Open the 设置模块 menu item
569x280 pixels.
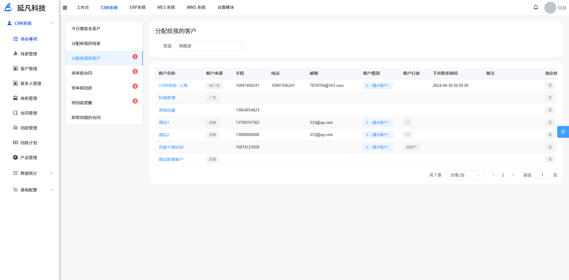pos(225,7)
